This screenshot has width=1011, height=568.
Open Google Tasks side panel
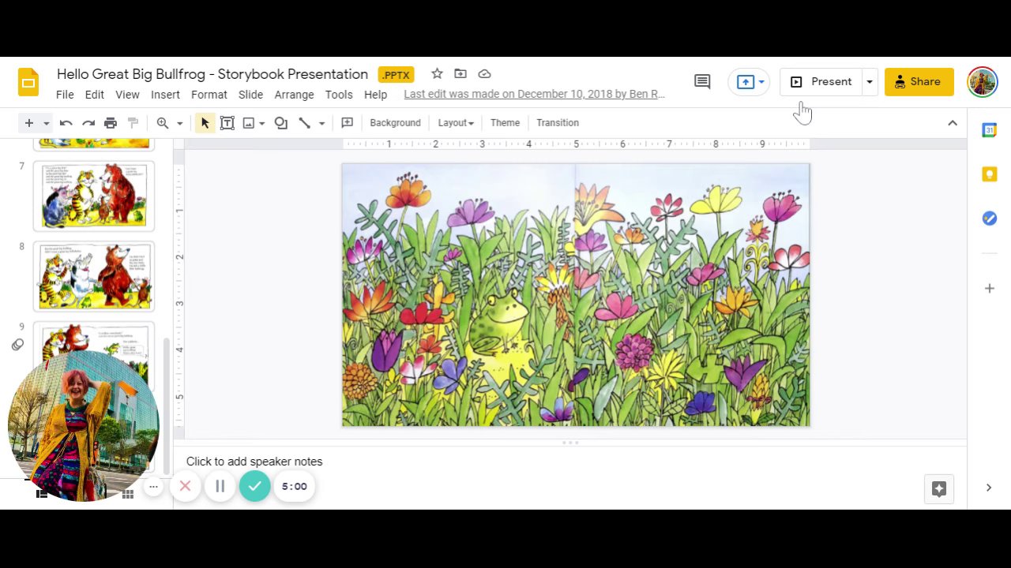(x=989, y=219)
